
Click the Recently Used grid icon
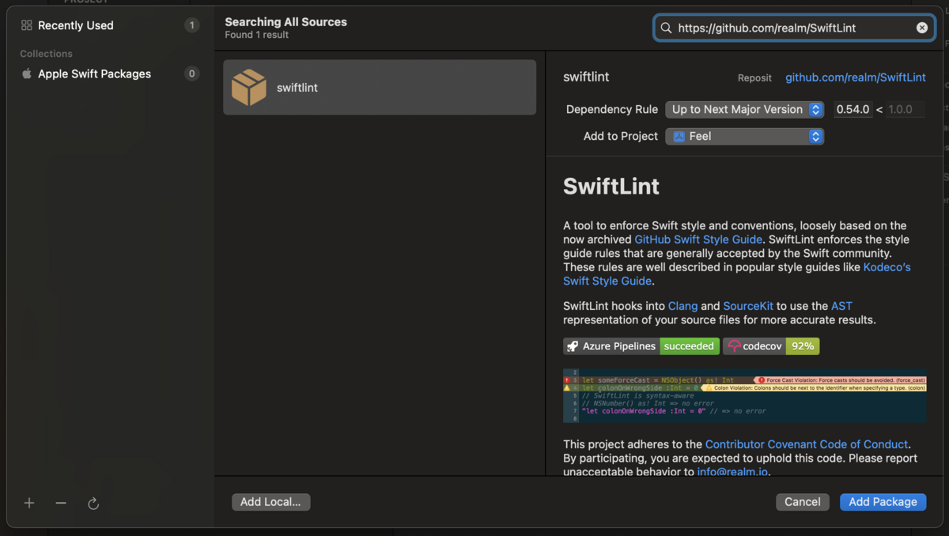27,25
